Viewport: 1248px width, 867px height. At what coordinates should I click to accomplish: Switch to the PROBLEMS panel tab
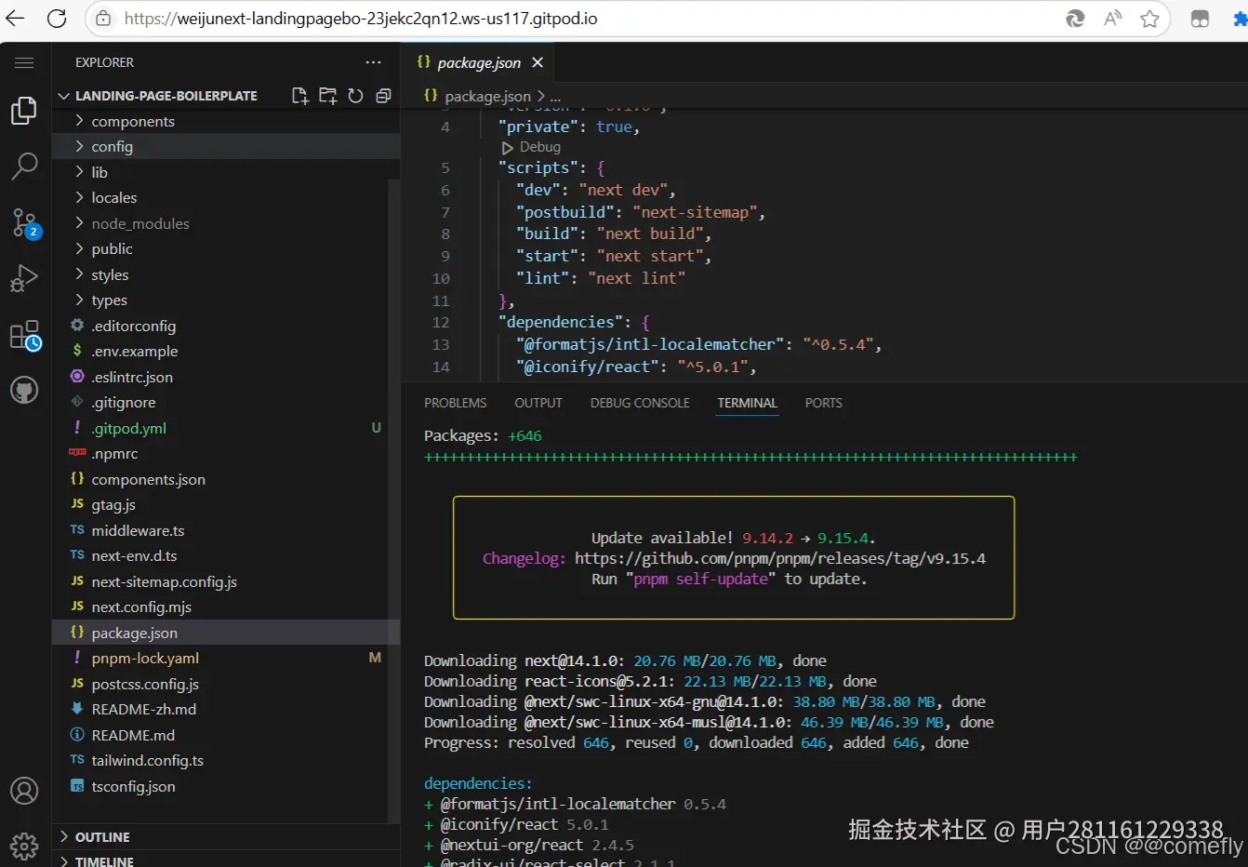pos(455,403)
